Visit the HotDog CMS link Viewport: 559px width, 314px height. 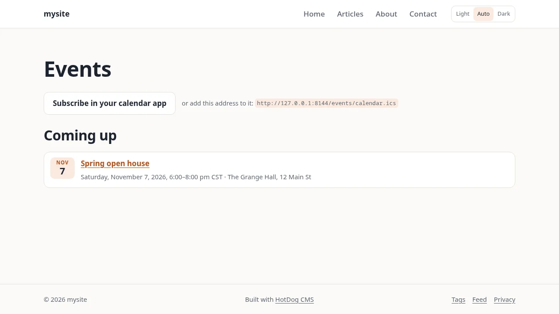point(294,300)
